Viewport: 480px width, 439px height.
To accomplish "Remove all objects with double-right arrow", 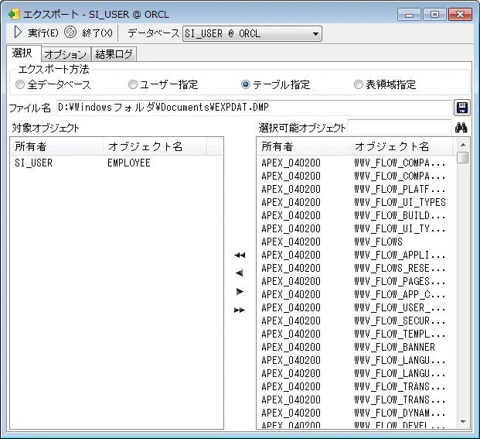I will click(240, 310).
